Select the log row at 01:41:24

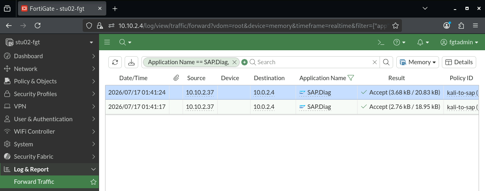[x=292, y=93]
